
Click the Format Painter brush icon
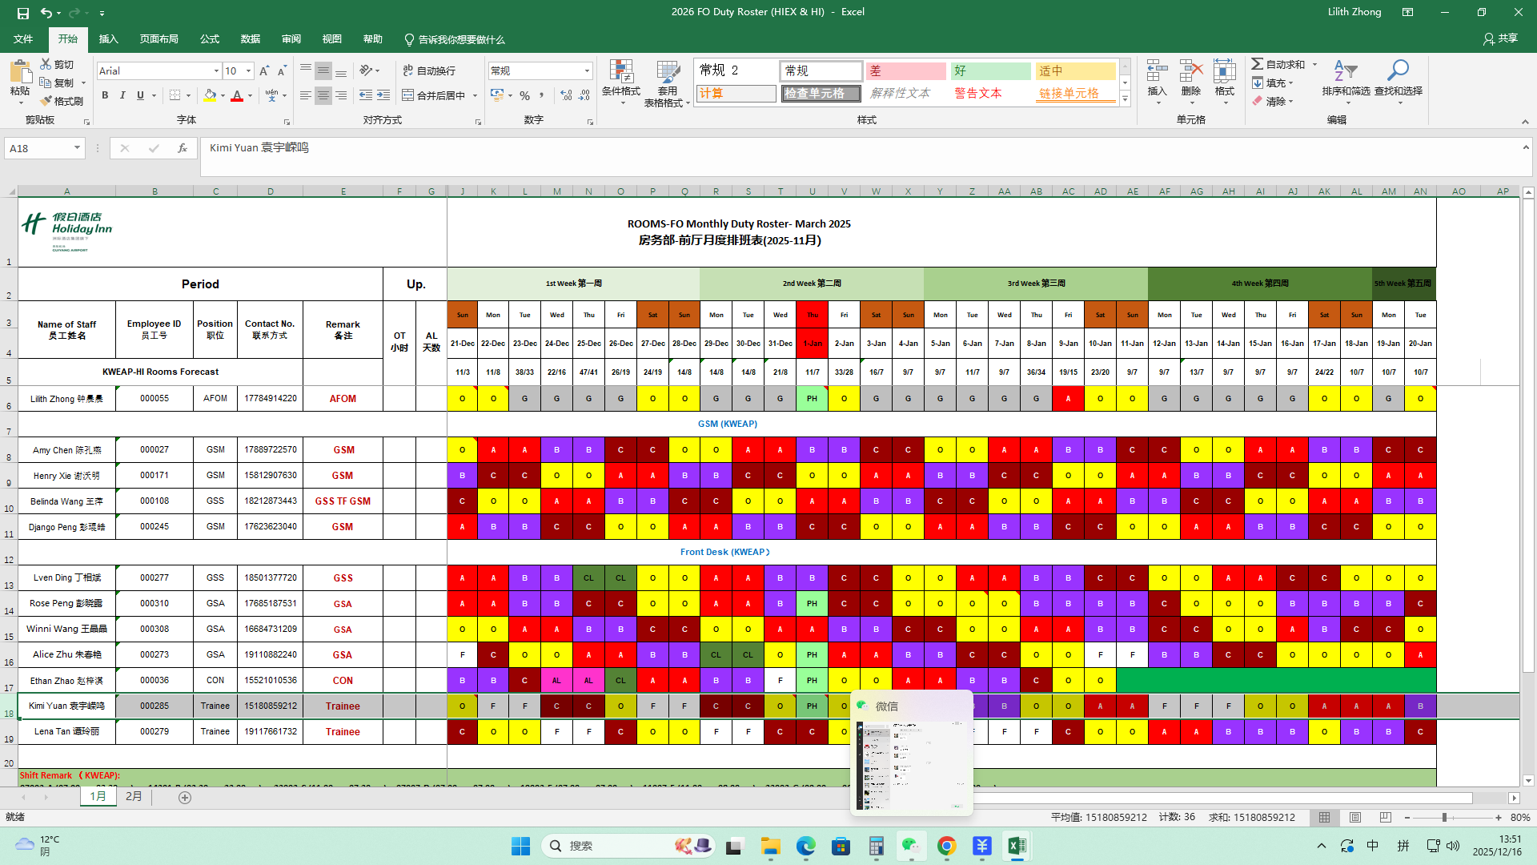click(x=46, y=101)
